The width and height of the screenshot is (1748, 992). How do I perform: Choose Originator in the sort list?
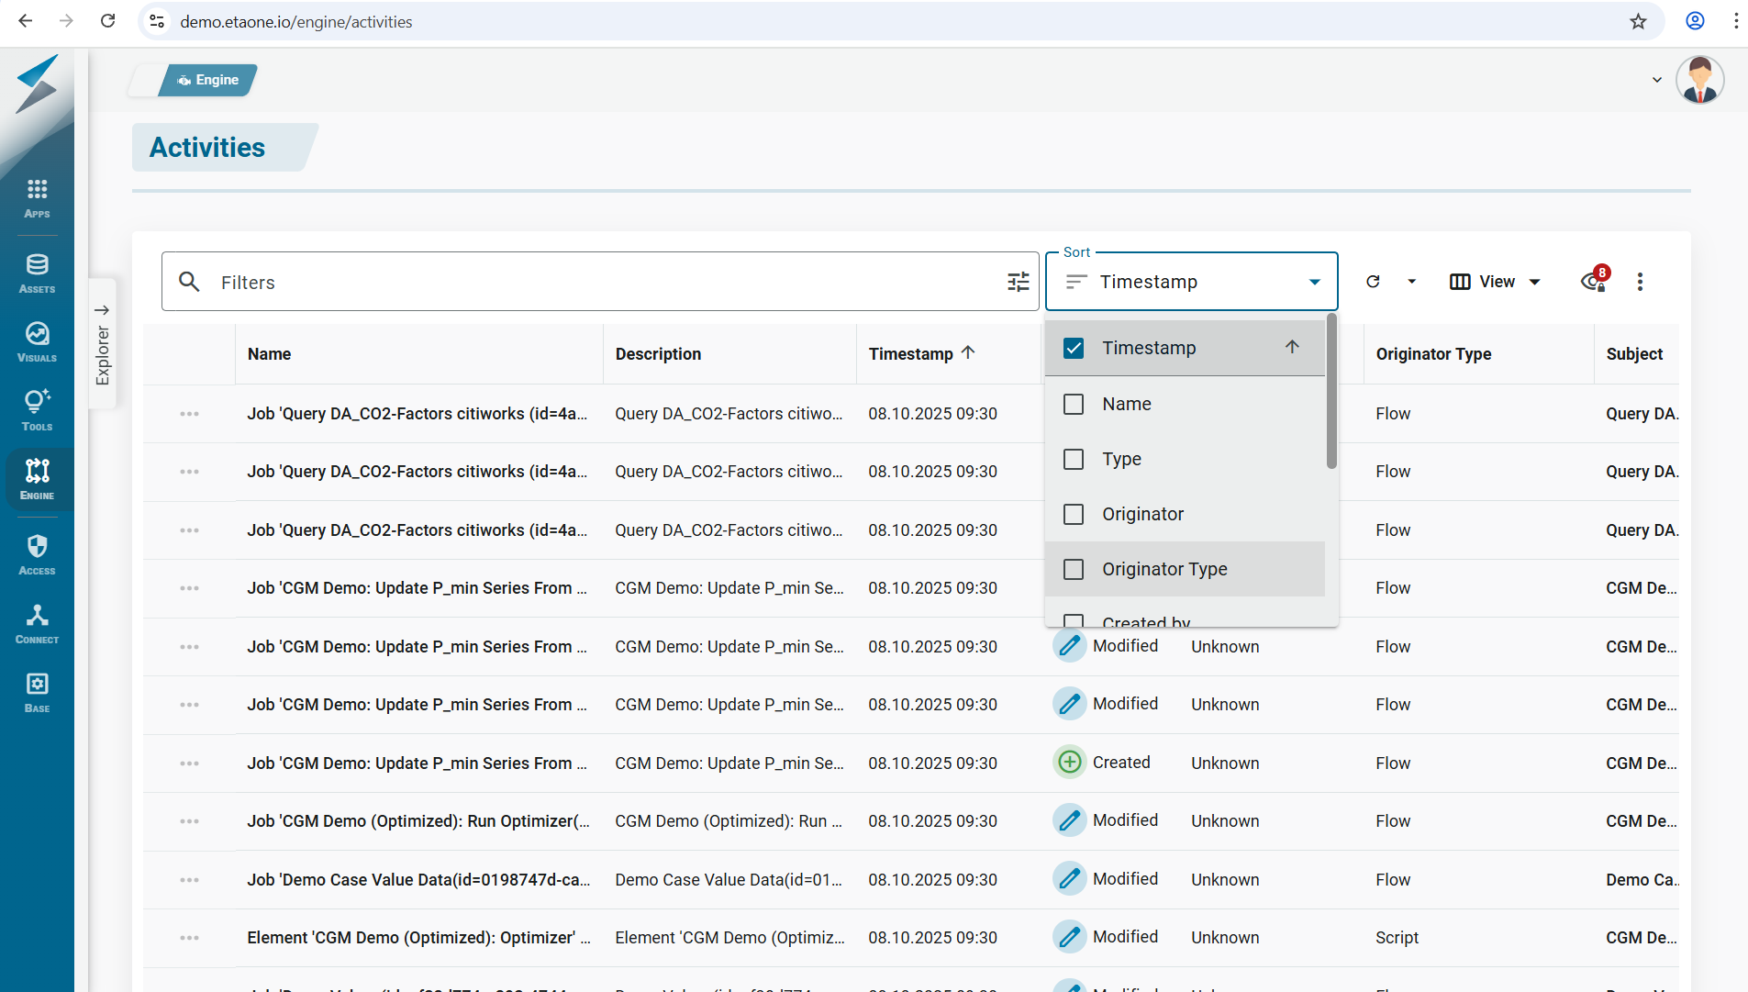pyautogui.click(x=1142, y=515)
